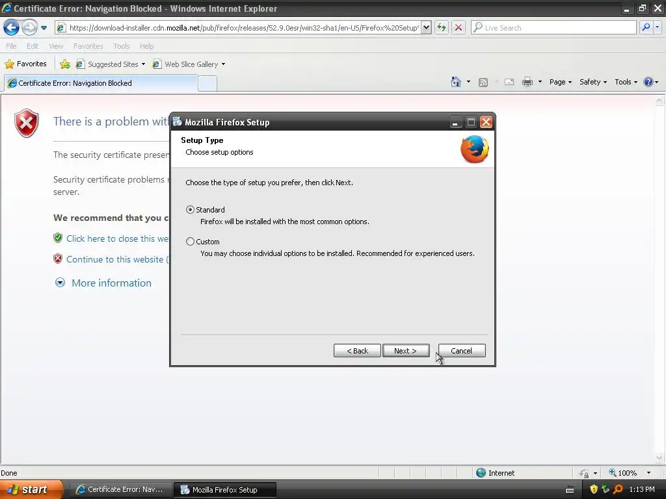Click the keyboard icon in system tray
The width and height of the screenshot is (666, 499).
570,490
